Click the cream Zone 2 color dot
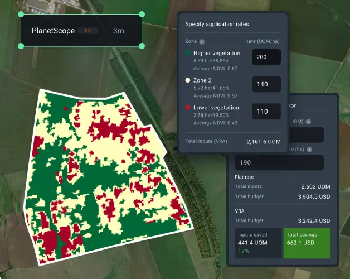This screenshot has height=279, width=350. [188, 80]
